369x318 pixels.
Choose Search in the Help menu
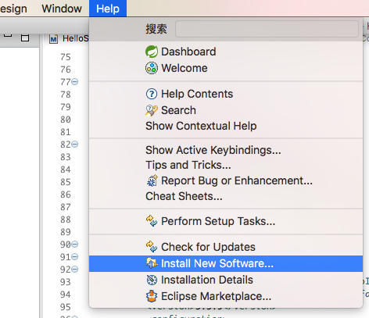(226, 110)
